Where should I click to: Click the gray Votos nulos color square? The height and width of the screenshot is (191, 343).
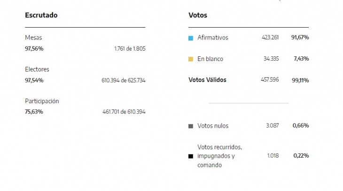[191, 126]
